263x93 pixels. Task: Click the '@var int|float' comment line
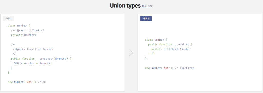pyautogui.click(x=27, y=30)
